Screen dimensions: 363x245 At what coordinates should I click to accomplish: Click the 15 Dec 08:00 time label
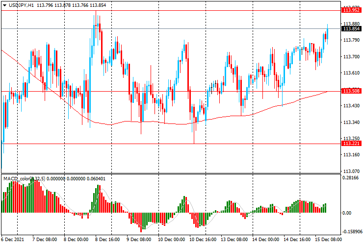[328, 240]
